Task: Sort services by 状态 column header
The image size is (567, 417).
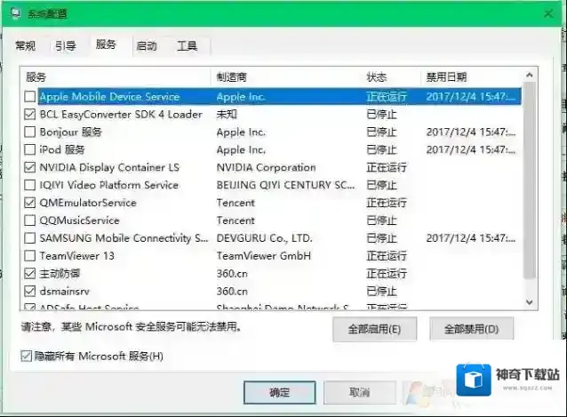Action: 391,77
